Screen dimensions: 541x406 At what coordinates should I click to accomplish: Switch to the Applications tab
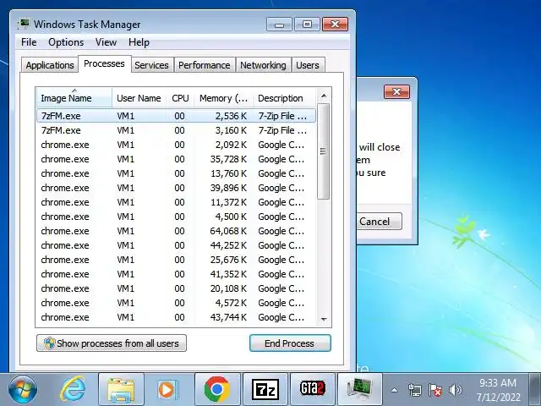tap(50, 65)
